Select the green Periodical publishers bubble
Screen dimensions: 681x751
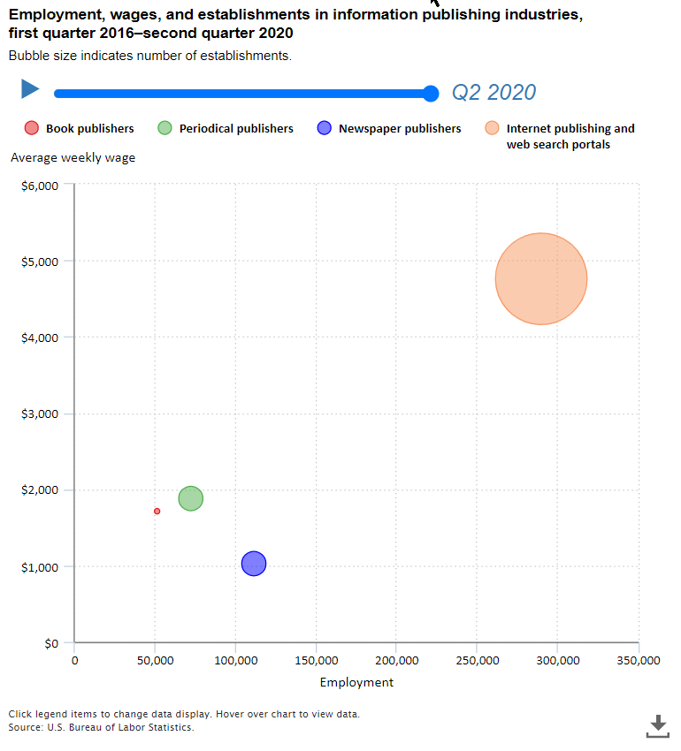click(191, 498)
